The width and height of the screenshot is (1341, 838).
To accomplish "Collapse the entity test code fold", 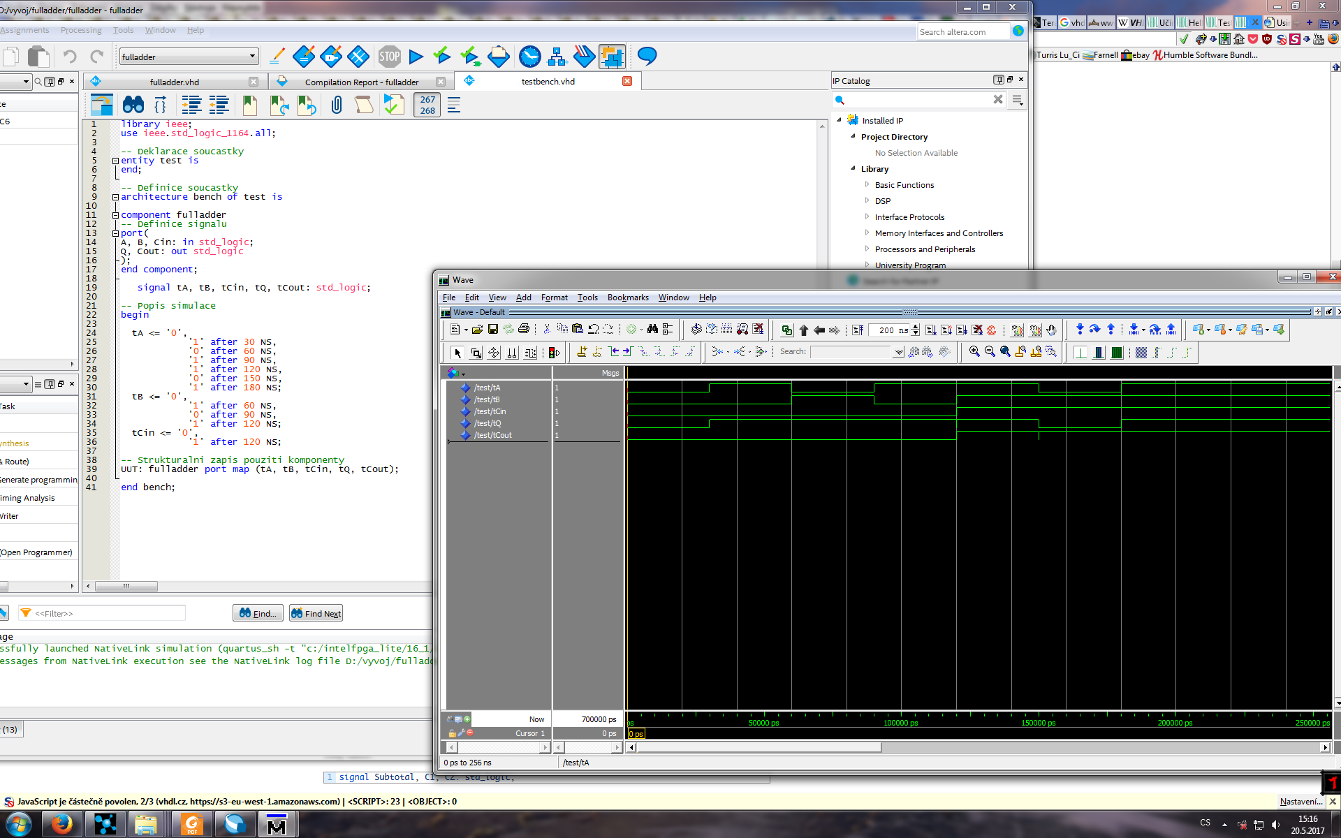I will click(x=115, y=161).
